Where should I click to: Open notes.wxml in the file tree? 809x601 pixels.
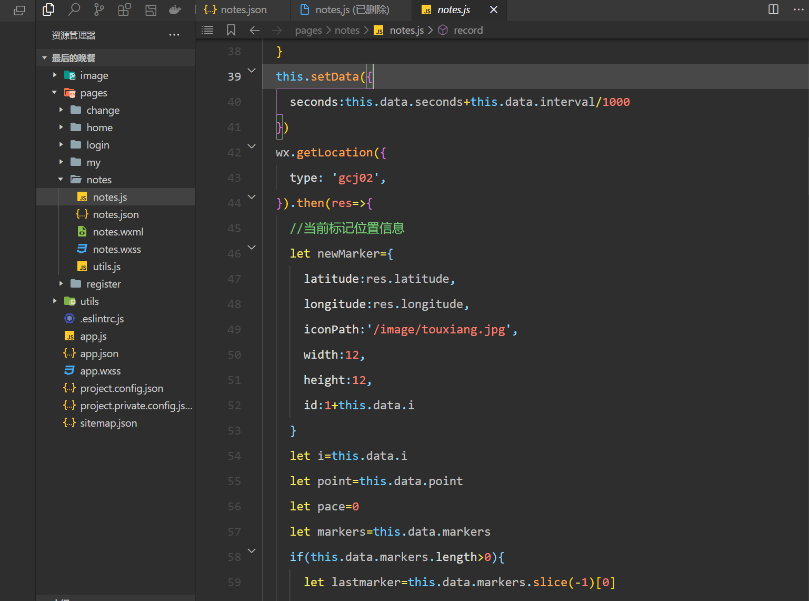[x=118, y=232]
